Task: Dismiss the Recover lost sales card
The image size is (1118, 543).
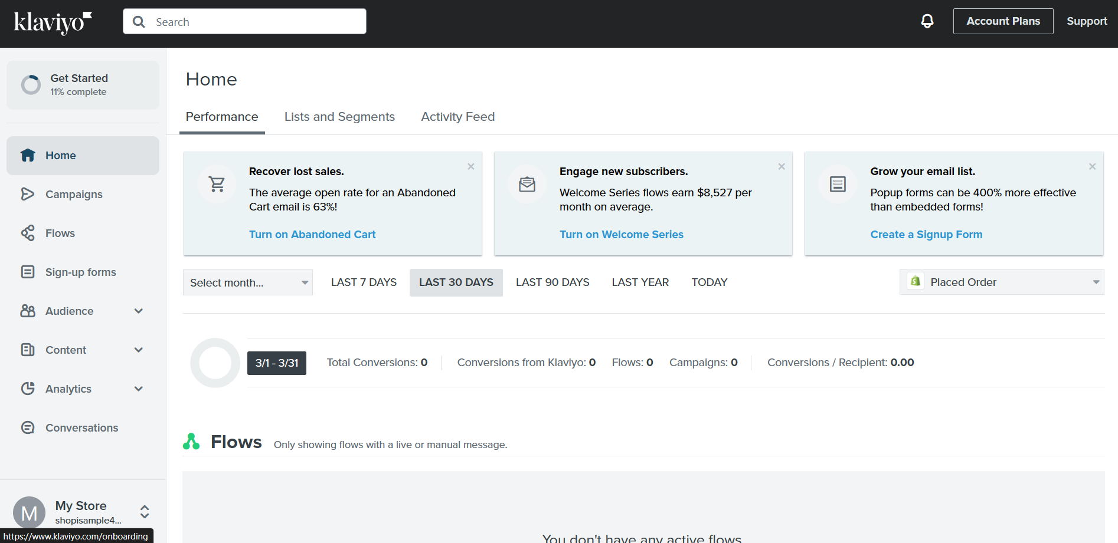Action: click(471, 167)
